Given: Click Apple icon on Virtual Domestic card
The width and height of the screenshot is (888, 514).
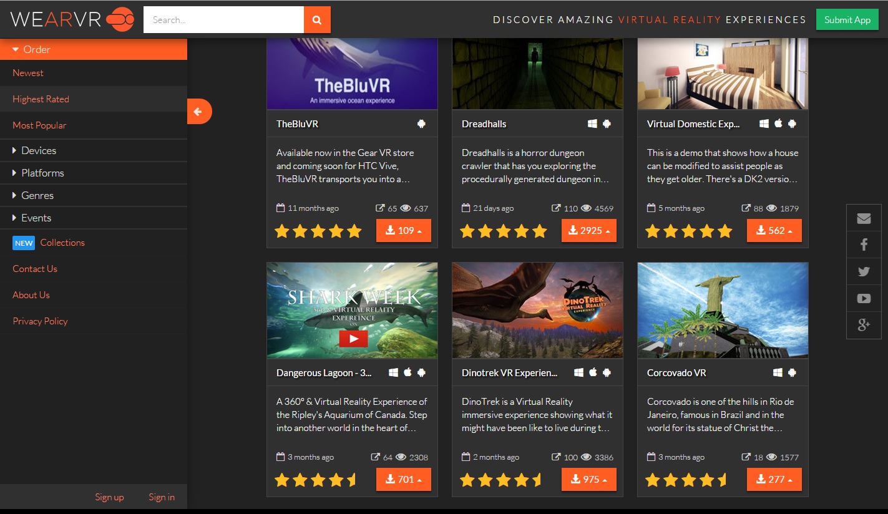Looking at the screenshot, I should 778,124.
